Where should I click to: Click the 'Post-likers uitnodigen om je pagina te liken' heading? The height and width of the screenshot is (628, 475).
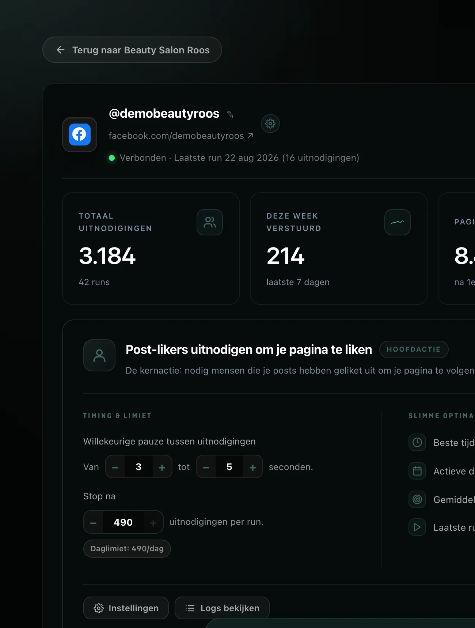[x=249, y=349]
